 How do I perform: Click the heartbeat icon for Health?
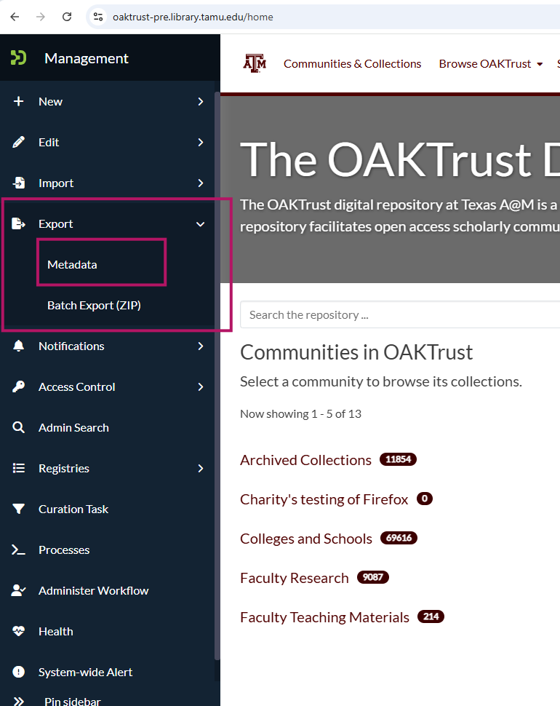19,632
